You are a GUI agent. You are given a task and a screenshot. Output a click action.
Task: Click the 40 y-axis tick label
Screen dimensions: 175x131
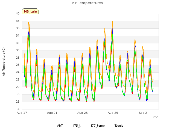click(x=17, y=14)
